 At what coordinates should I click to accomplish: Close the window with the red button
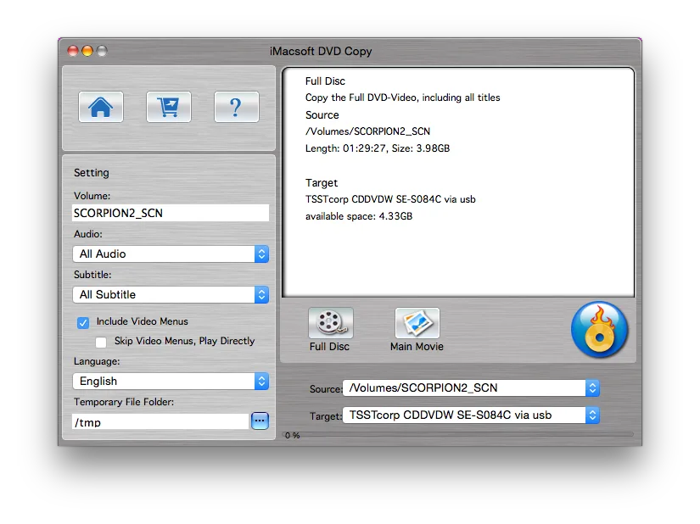point(73,51)
